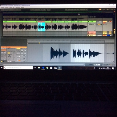
Task: Click the Clip box title bar
Action: [4, 47]
